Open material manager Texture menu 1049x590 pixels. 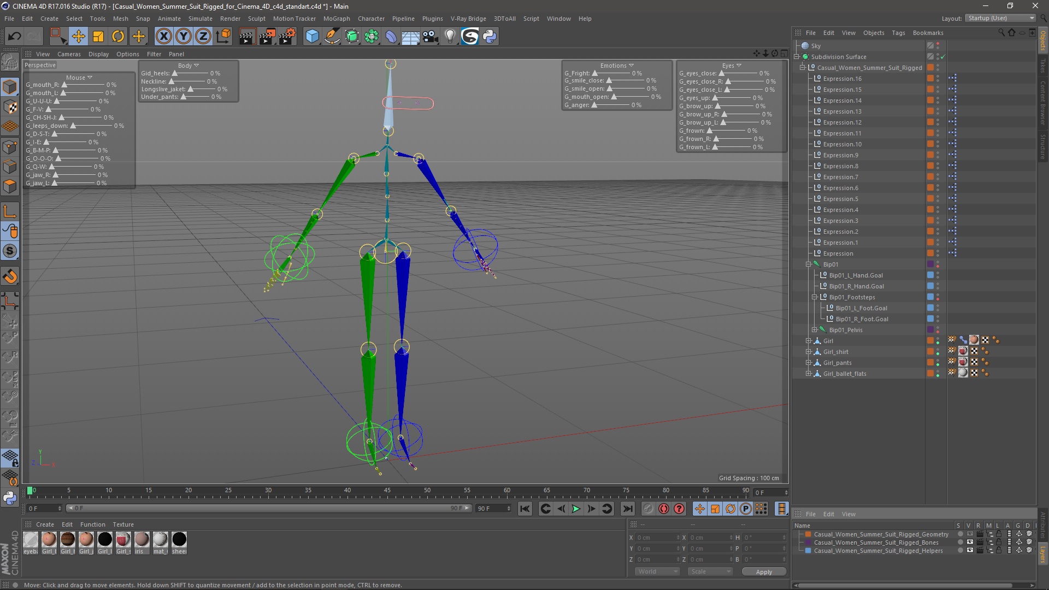123,524
